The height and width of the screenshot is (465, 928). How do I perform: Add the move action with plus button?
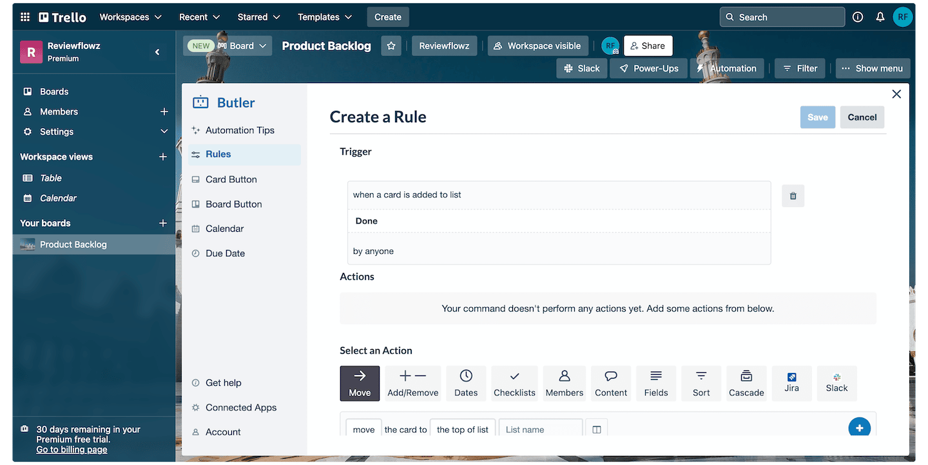(x=860, y=428)
